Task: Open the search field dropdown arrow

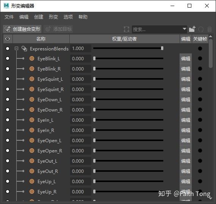Action: (184, 29)
